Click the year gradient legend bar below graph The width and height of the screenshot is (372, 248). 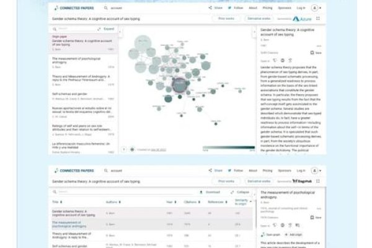228,149
